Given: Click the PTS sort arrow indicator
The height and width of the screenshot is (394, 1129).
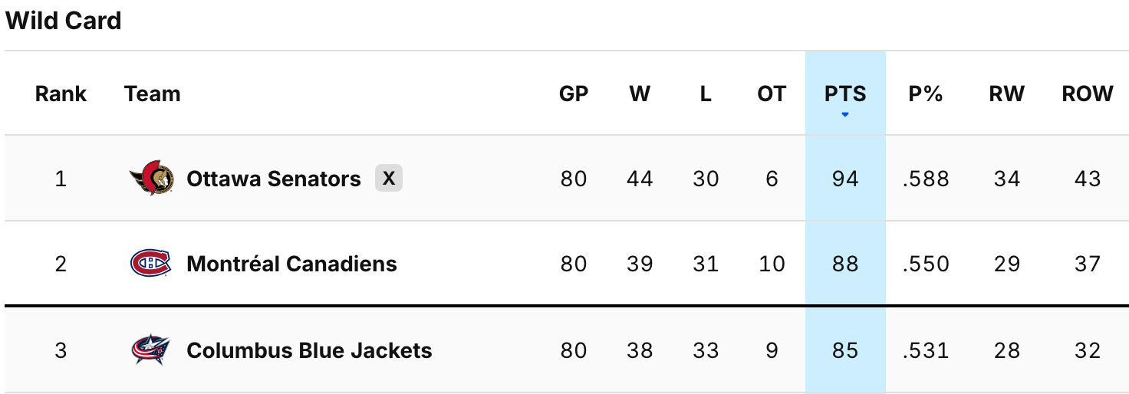Looking at the screenshot, I should pos(845,115).
